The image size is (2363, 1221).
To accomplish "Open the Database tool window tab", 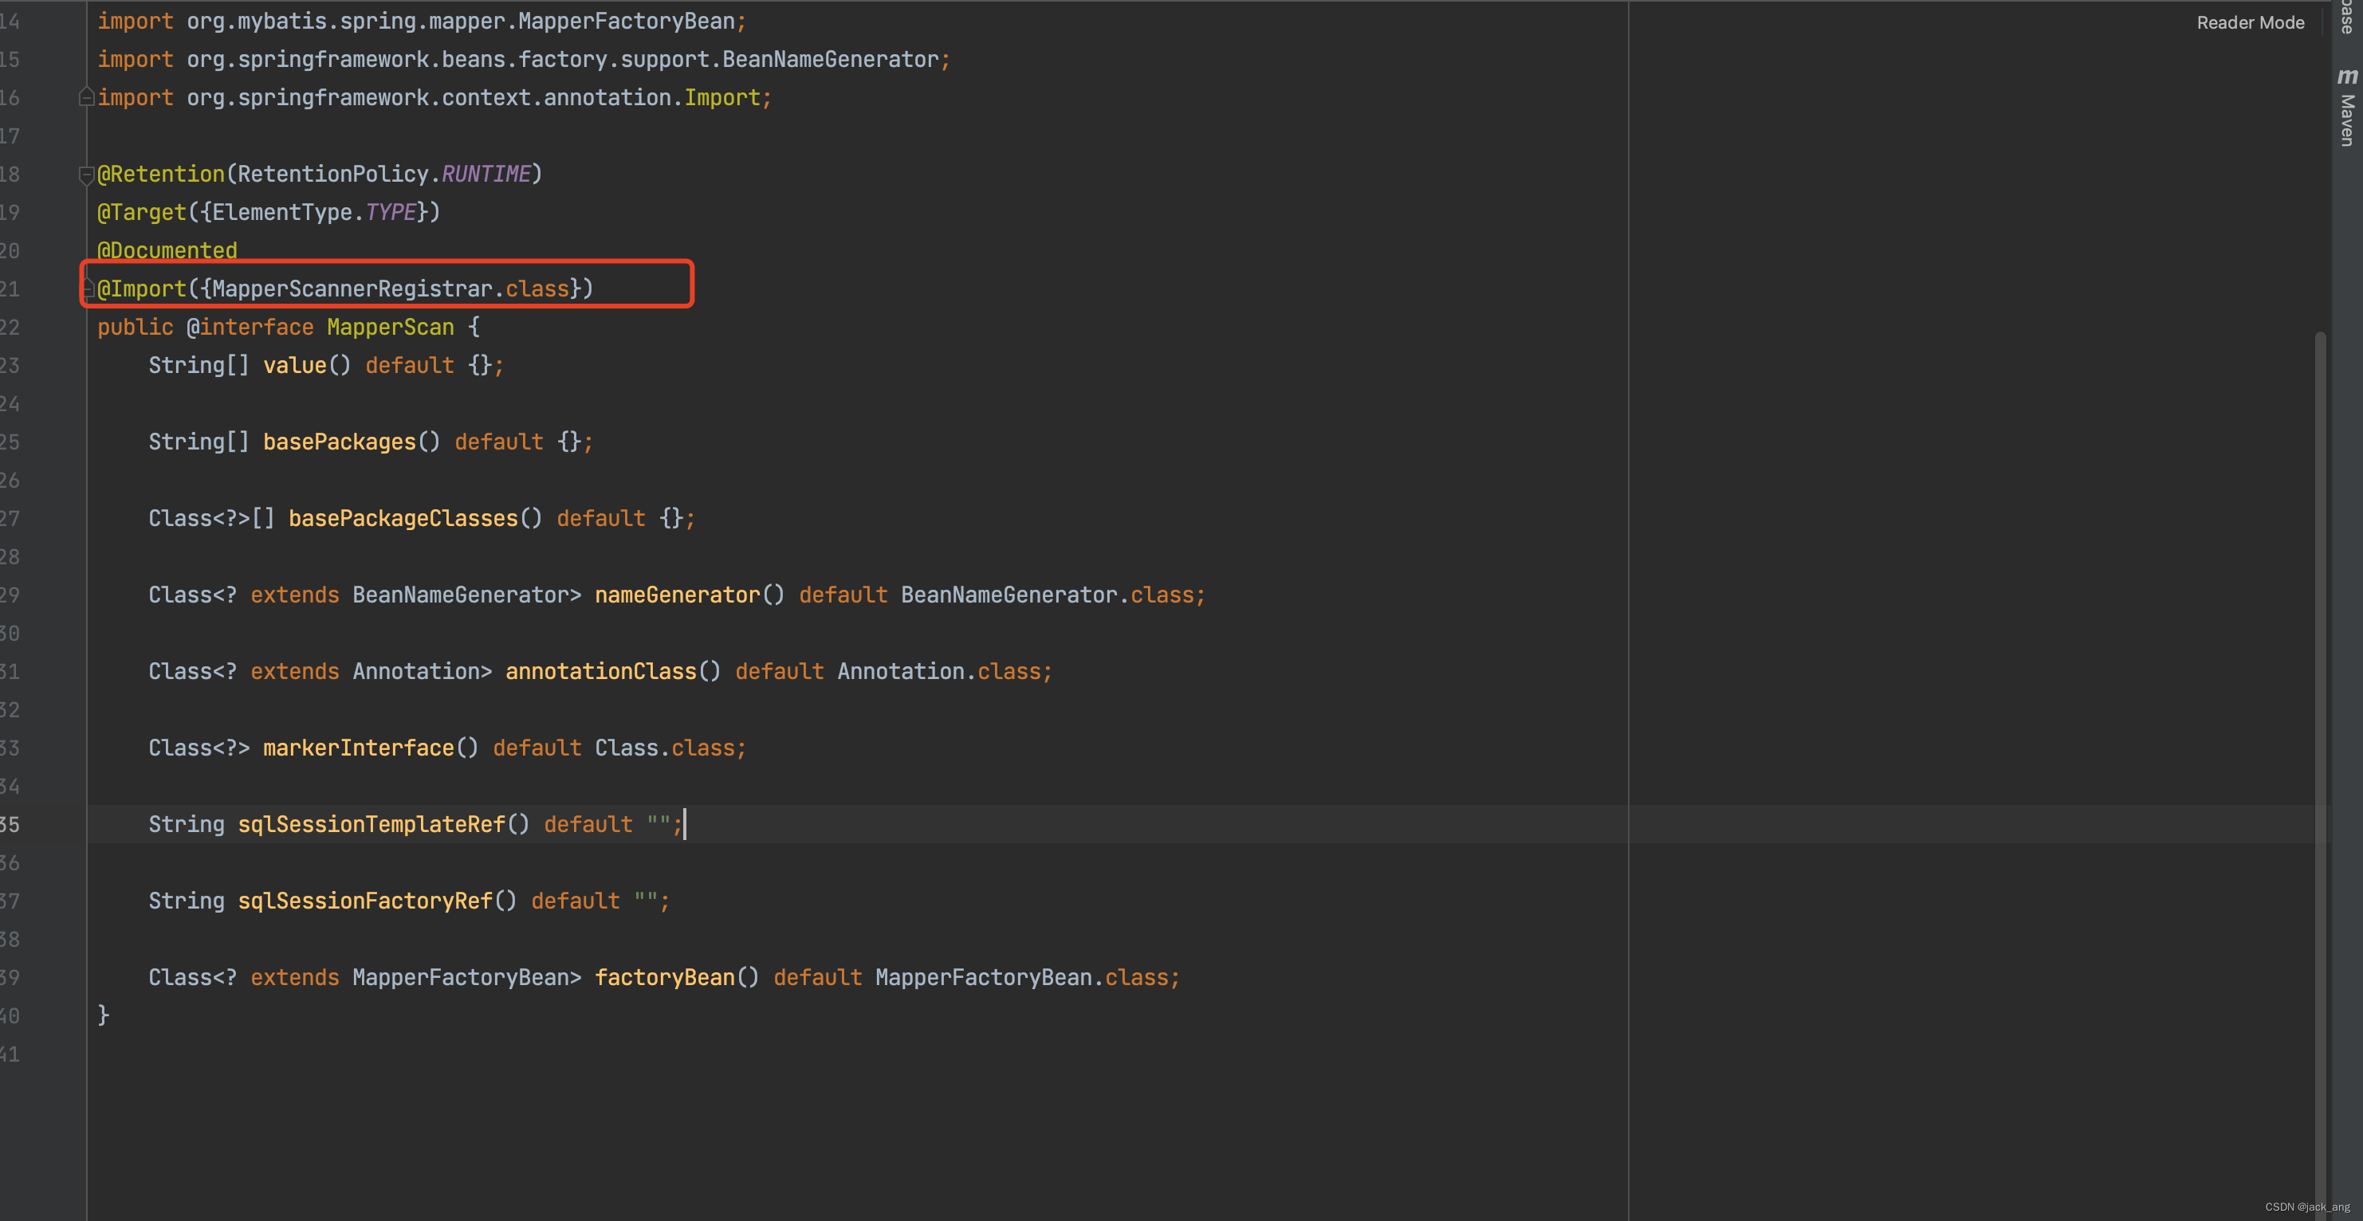I will click(2346, 17).
